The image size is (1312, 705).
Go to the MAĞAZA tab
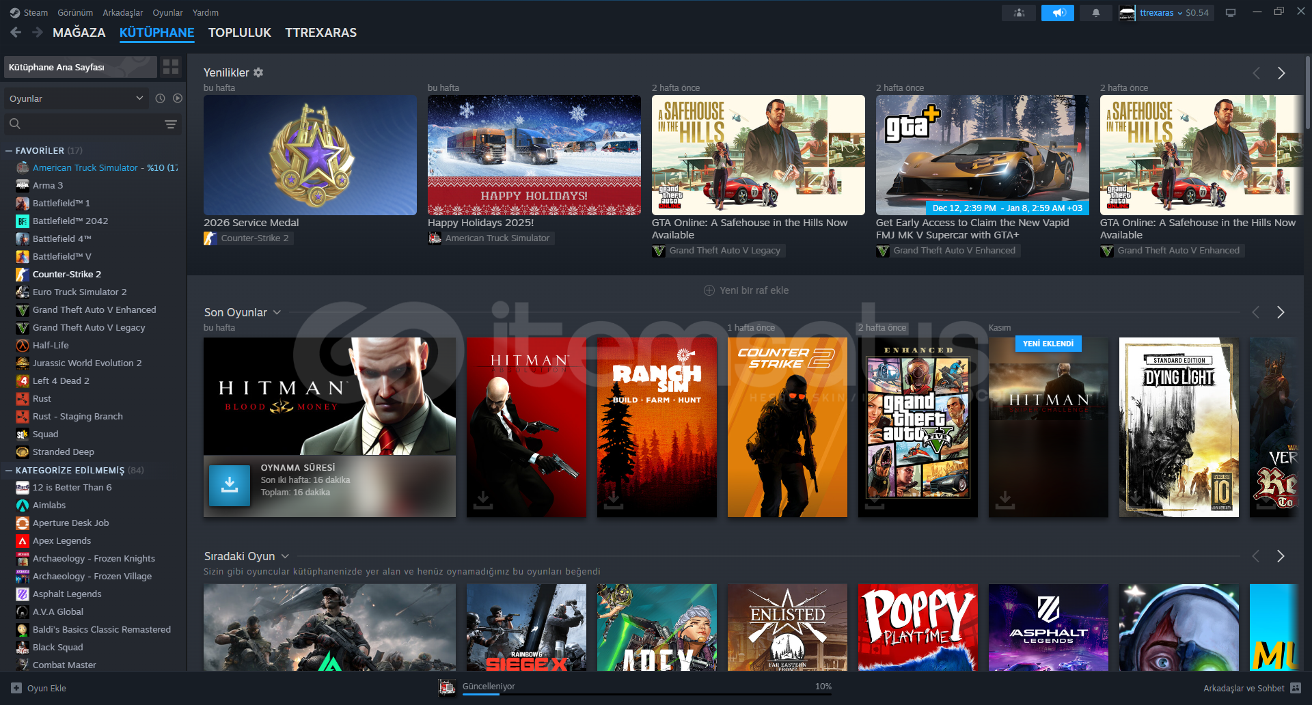click(x=79, y=32)
